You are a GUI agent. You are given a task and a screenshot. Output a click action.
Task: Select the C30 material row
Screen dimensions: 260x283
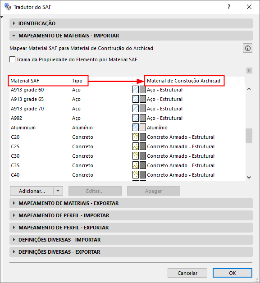pos(127,156)
